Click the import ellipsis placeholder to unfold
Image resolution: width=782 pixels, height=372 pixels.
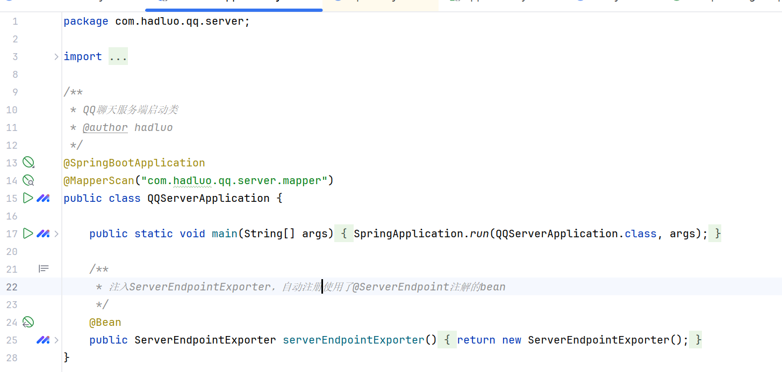118,56
